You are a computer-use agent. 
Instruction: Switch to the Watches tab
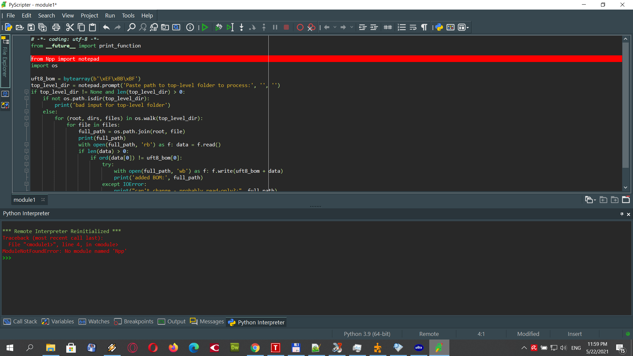pos(94,321)
